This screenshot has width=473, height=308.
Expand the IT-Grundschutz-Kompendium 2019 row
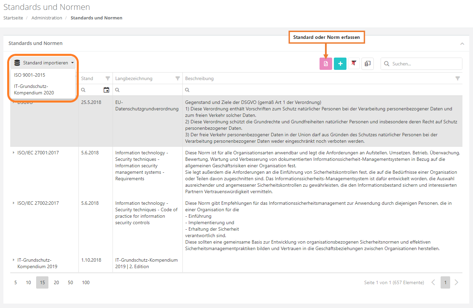[x=14, y=260]
